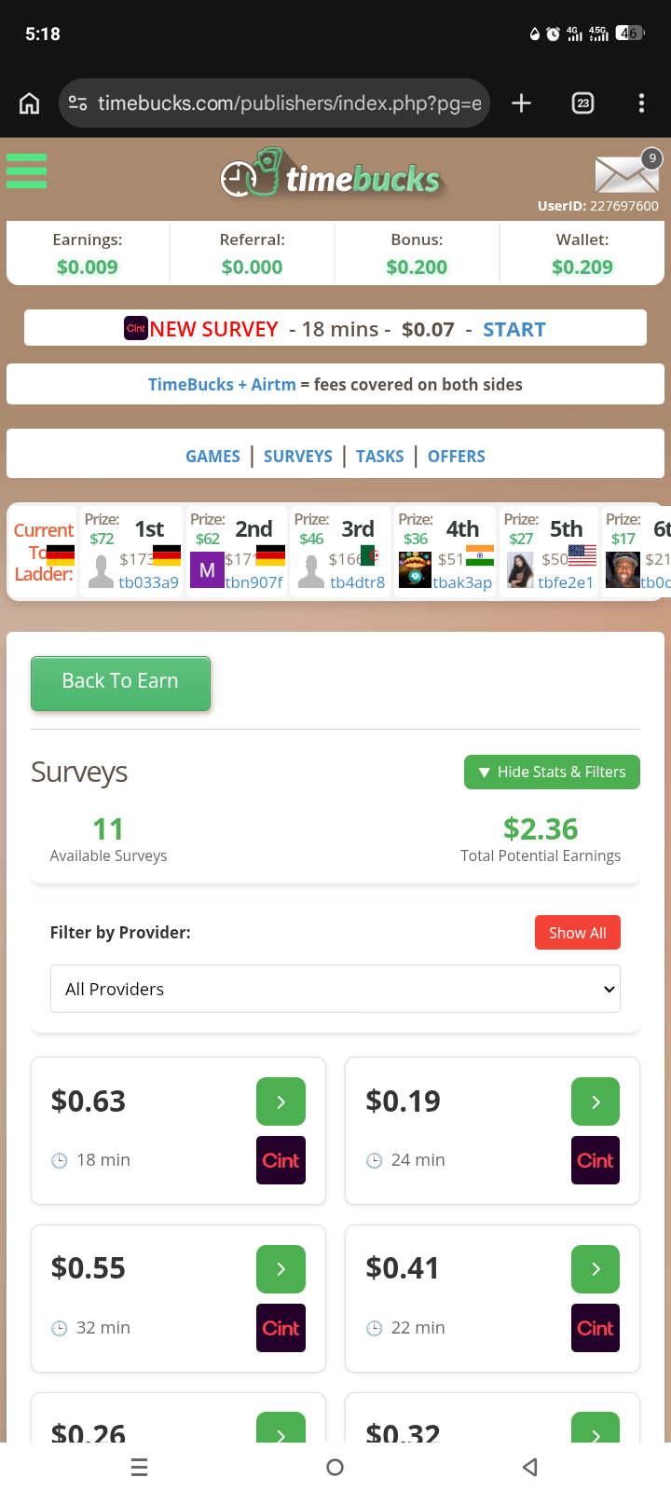Tap the TimeBucks logo
Viewport: 671px width, 1491px height.
coord(331,175)
